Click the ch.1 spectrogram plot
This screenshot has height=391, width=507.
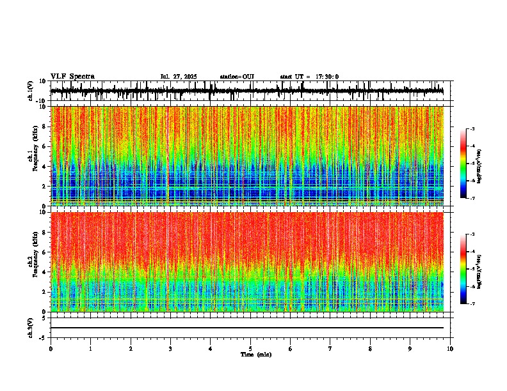click(x=247, y=156)
